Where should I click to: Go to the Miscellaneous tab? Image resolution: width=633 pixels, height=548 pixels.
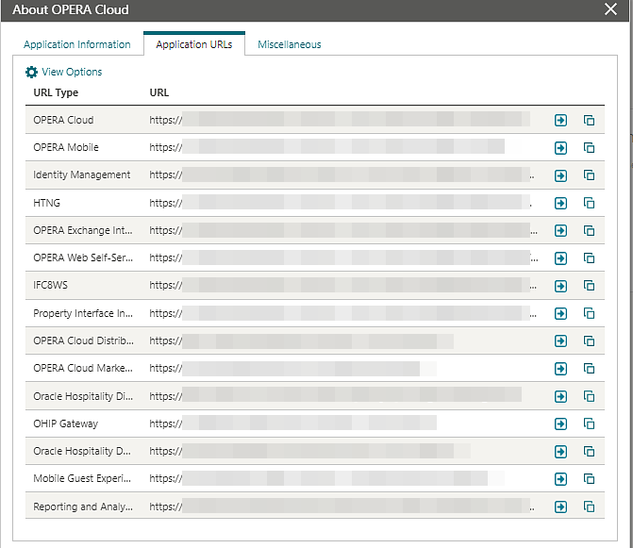(x=290, y=44)
